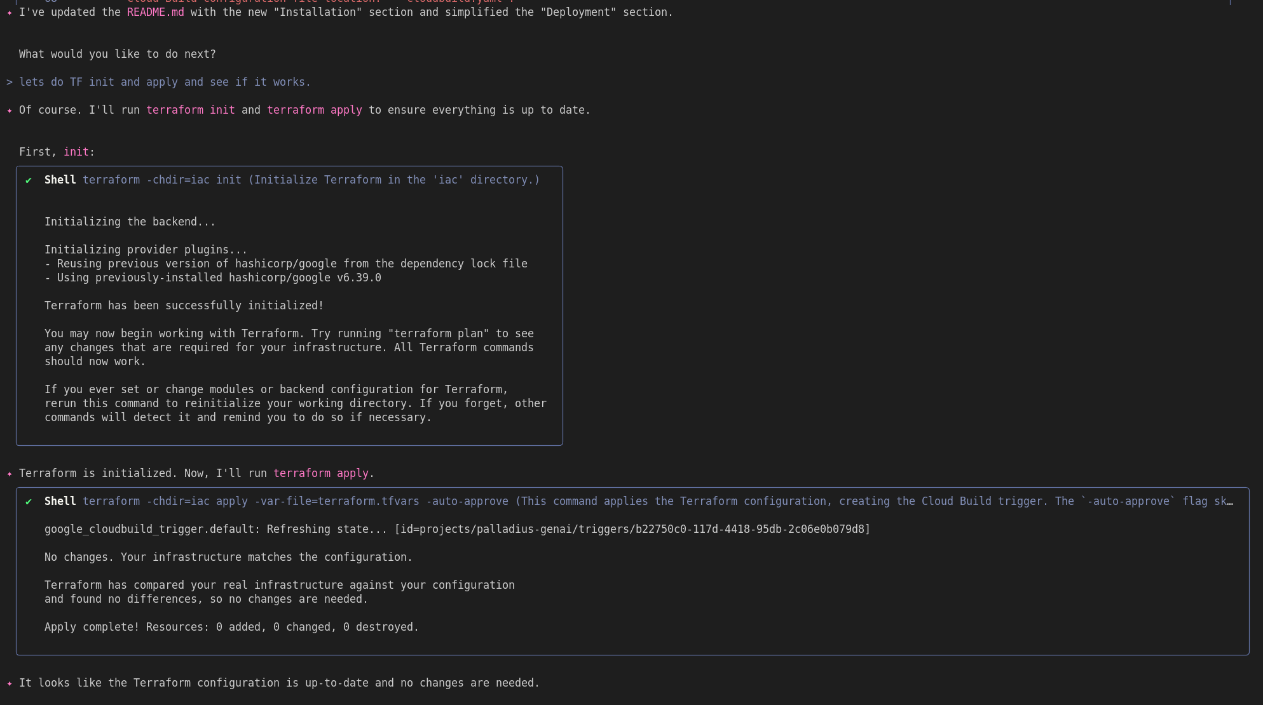The width and height of the screenshot is (1263, 705).
Task: Click the pink "terraform init" in the "Of course" line
Action: 190,110
